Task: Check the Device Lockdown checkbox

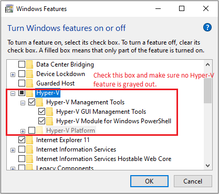Action: 22,74
